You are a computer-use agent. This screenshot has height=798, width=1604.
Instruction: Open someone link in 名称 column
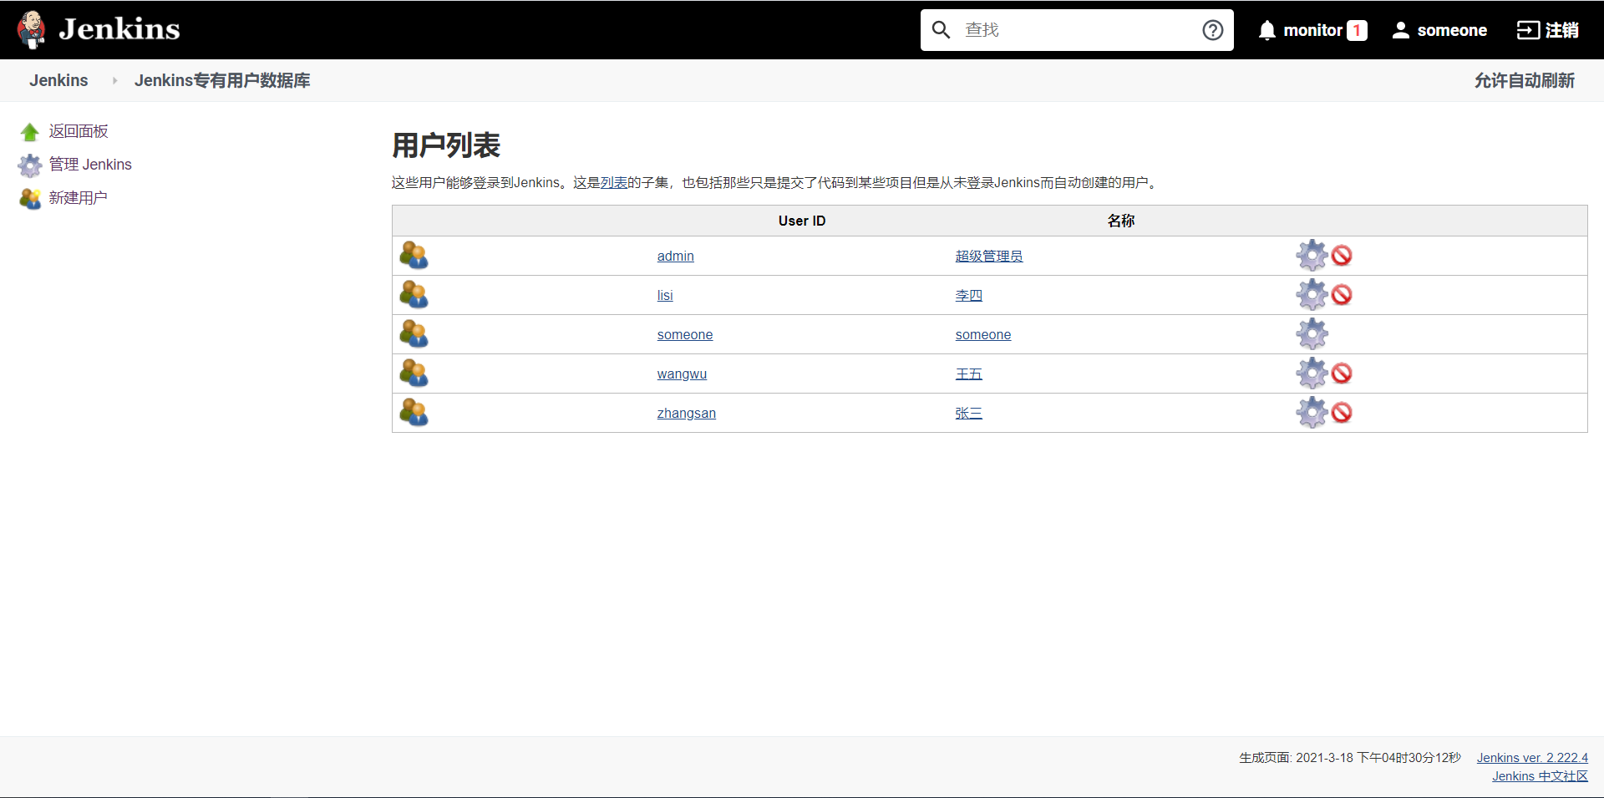click(x=983, y=334)
